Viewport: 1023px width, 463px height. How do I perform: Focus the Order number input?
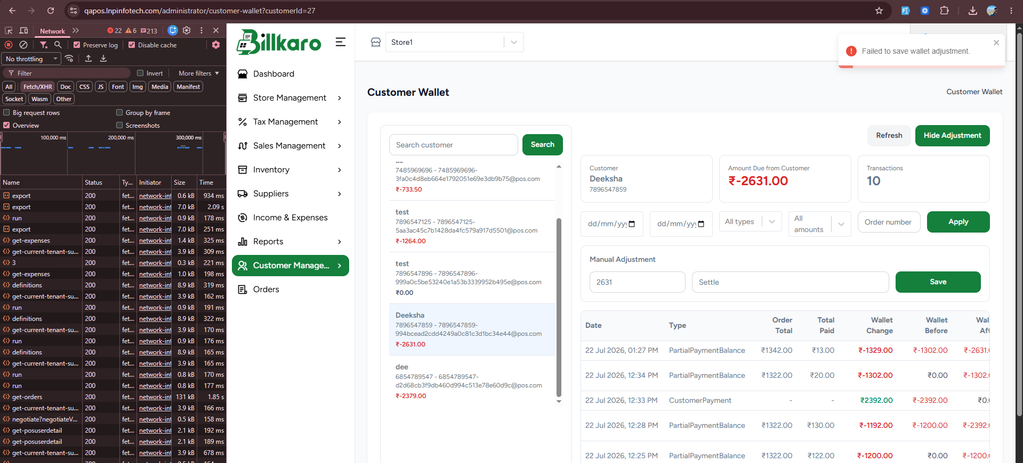coord(889,222)
